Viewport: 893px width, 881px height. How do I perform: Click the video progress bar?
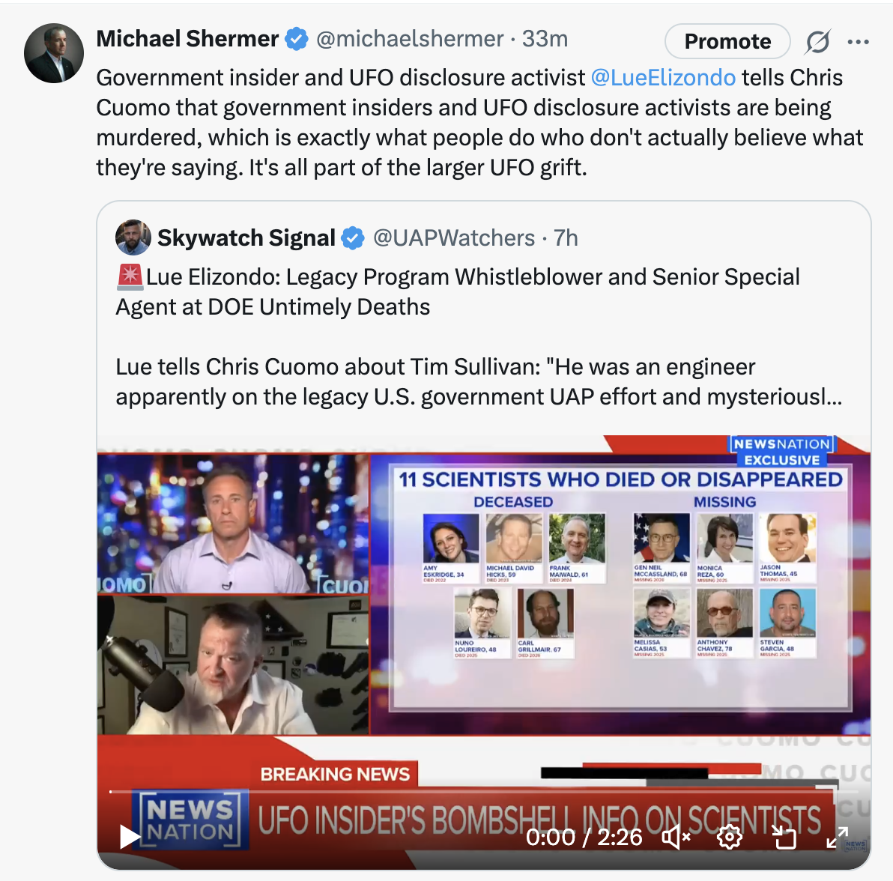click(483, 792)
